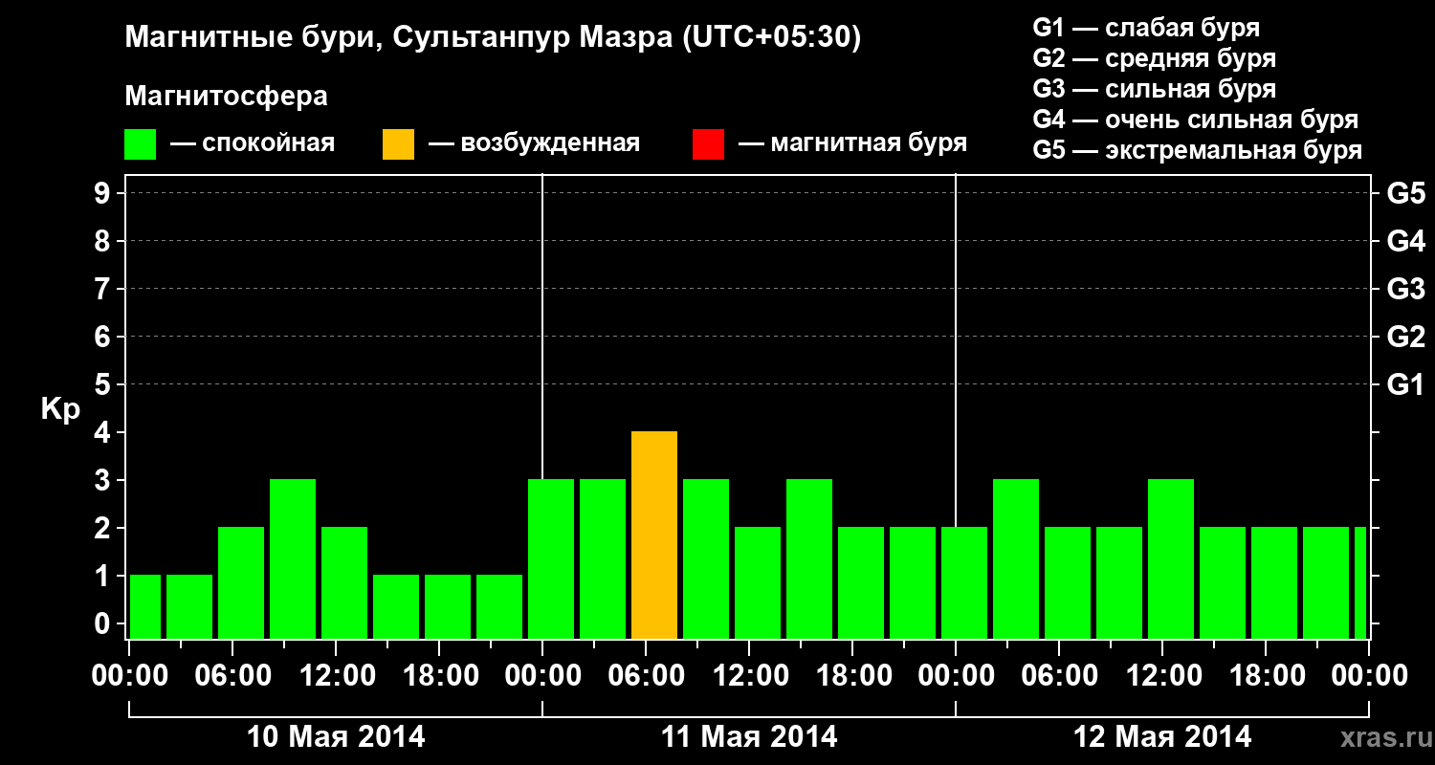Viewport: 1435px width, 765px height.
Task: Click the green 'спокойная' legend swatch
Action: point(140,144)
